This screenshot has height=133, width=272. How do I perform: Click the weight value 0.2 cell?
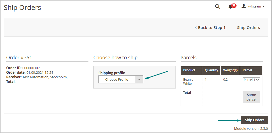(x=226, y=80)
